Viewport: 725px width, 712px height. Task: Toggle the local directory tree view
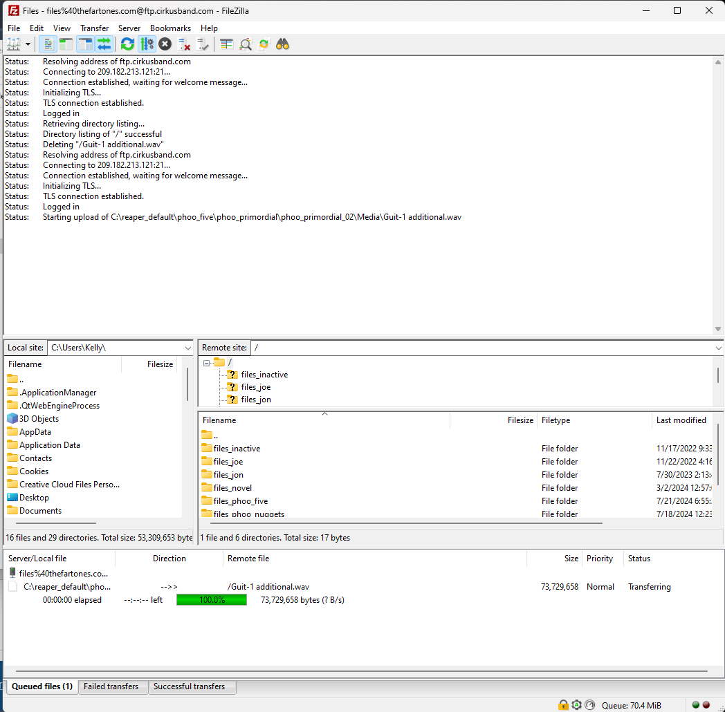(66, 44)
